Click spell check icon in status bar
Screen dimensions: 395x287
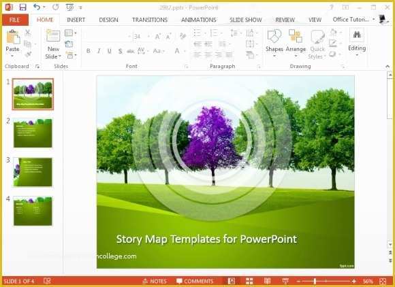47,281
